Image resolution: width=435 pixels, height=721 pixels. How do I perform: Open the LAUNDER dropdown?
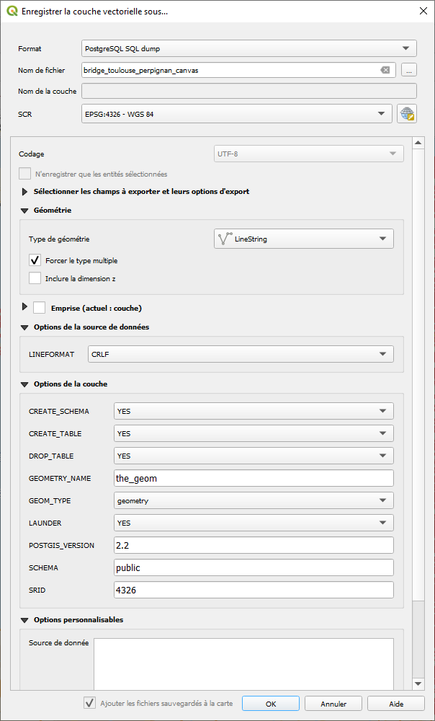coord(254,523)
